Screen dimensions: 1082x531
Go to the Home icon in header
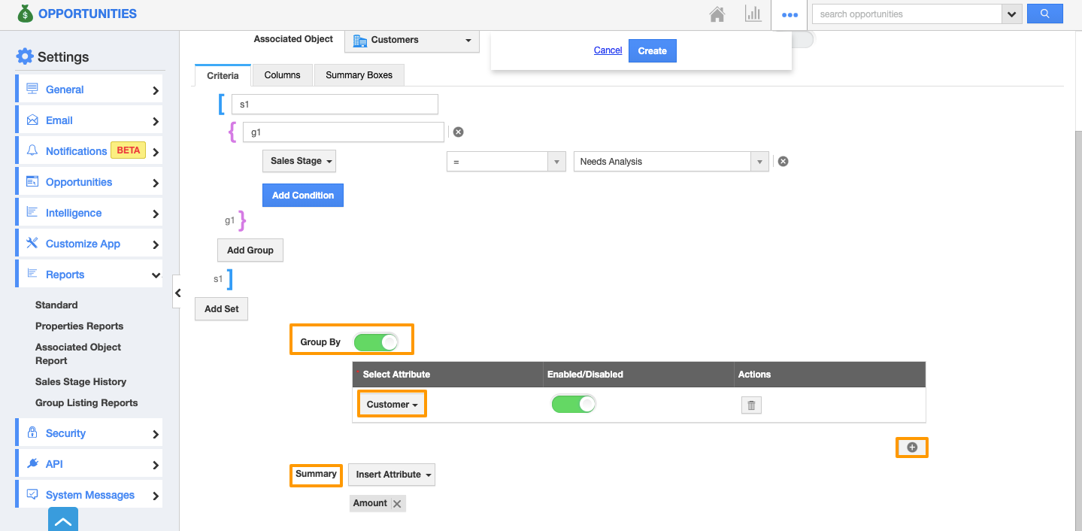[717, 14]
